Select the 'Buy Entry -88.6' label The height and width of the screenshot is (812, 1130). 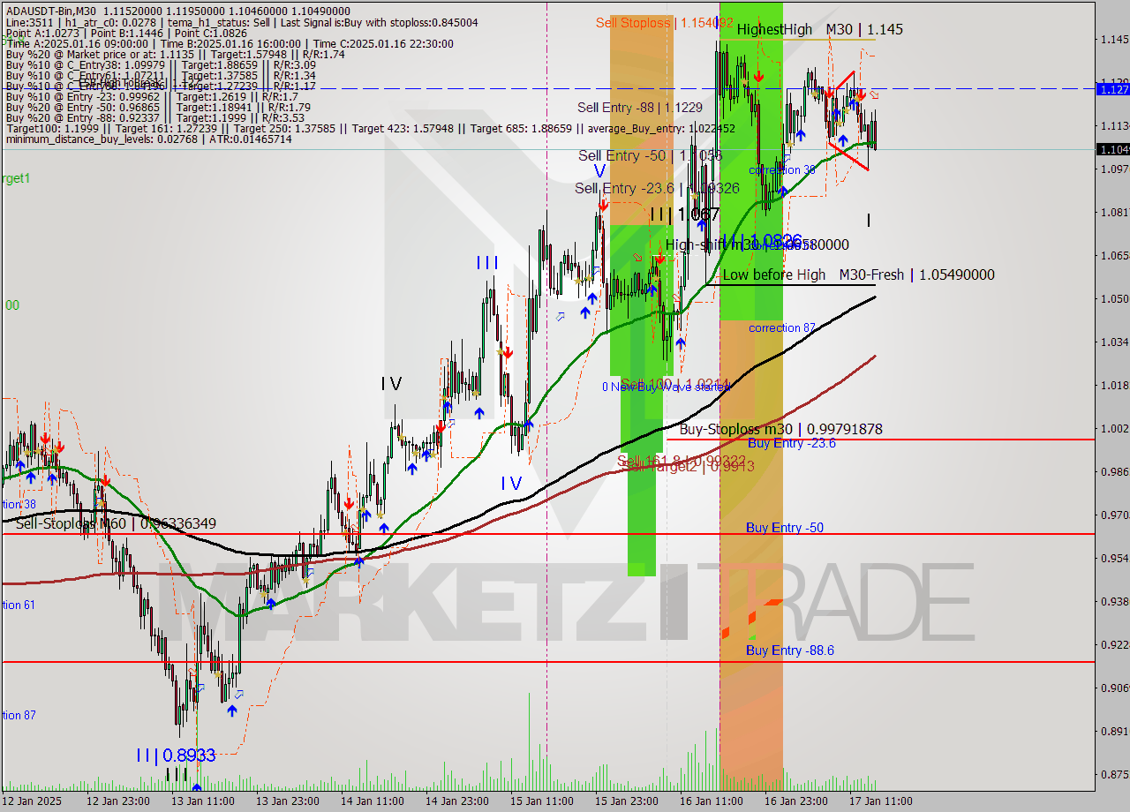(790, 650)
